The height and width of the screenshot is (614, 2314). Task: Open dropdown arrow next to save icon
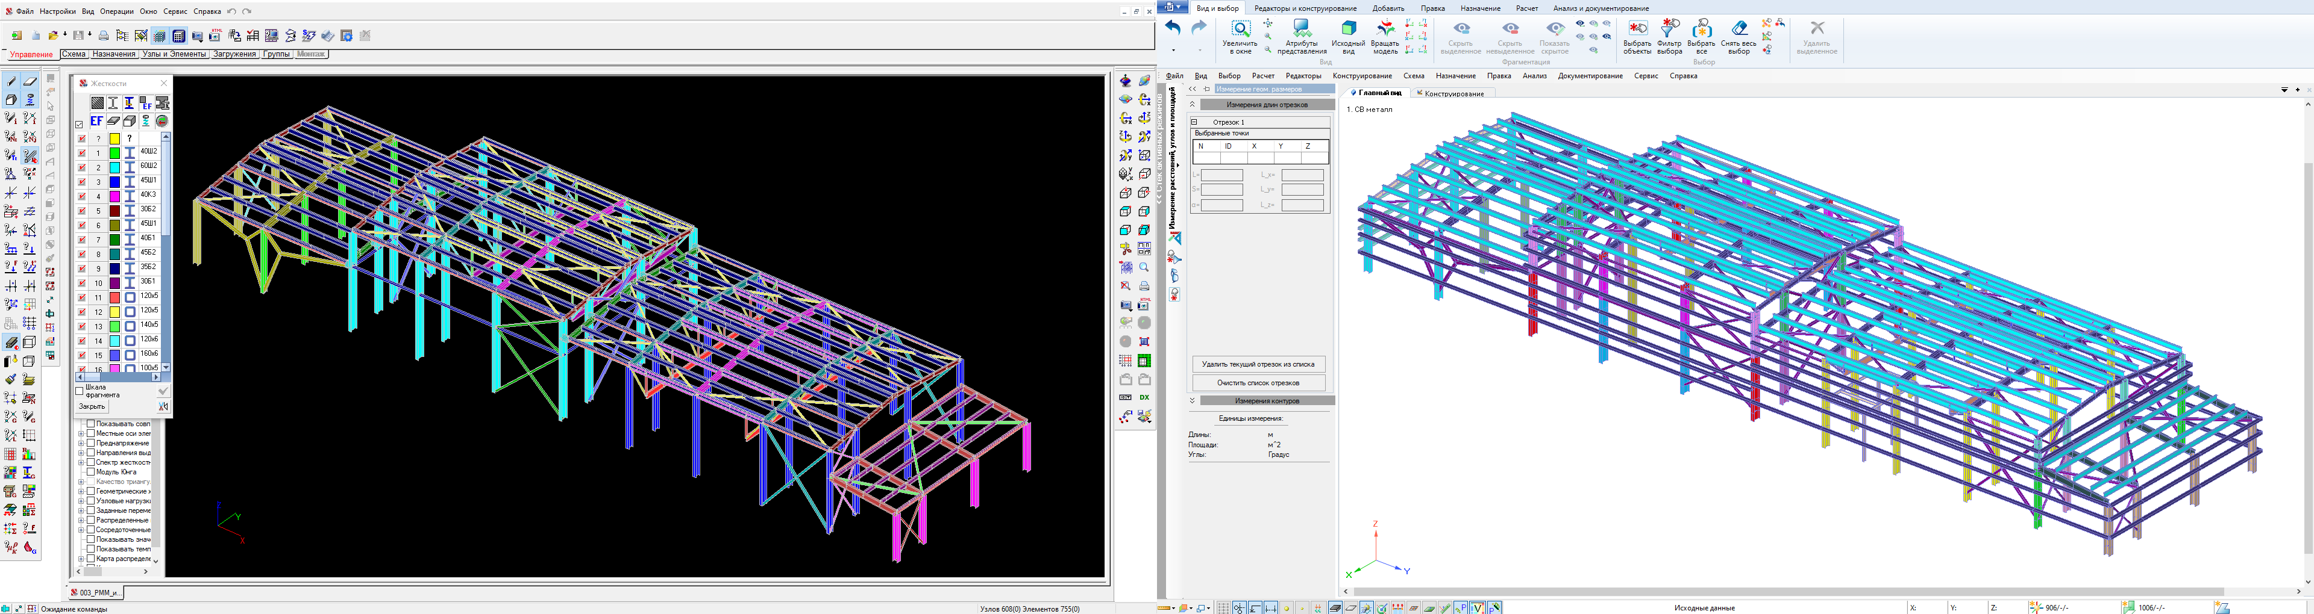point(90,34)
